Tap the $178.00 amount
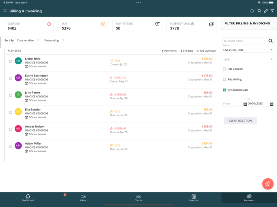 pyautogui.click(x=207, y=76)
